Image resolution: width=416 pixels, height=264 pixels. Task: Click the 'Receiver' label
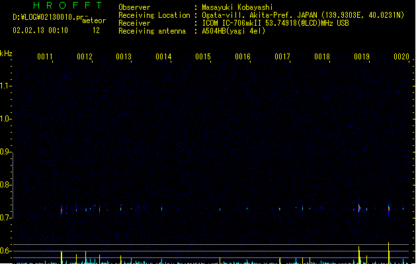click(134, 23)
